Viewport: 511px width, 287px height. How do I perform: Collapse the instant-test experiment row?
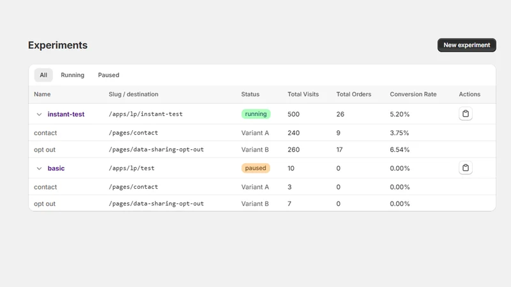tap(39, 114)
